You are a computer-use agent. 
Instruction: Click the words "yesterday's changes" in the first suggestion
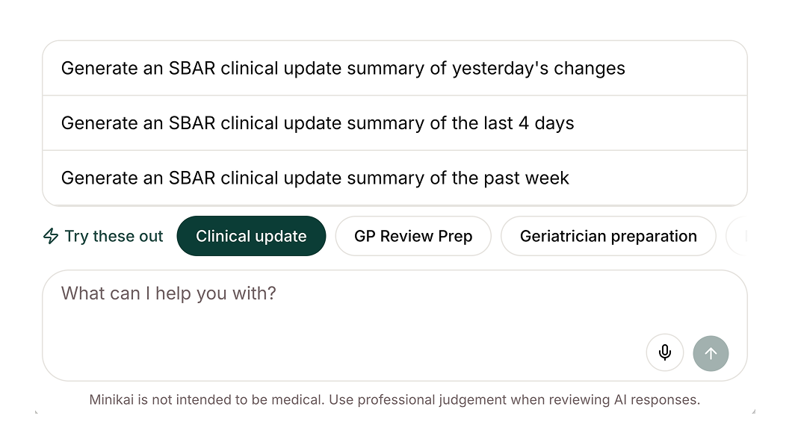click(x=538, y=69)
